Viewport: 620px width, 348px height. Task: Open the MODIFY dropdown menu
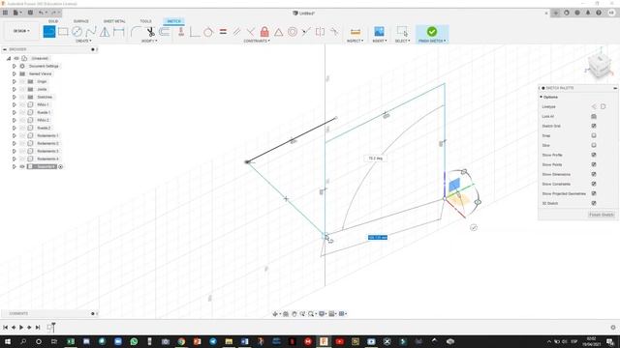pyautogui.click(x=149, y=41)
